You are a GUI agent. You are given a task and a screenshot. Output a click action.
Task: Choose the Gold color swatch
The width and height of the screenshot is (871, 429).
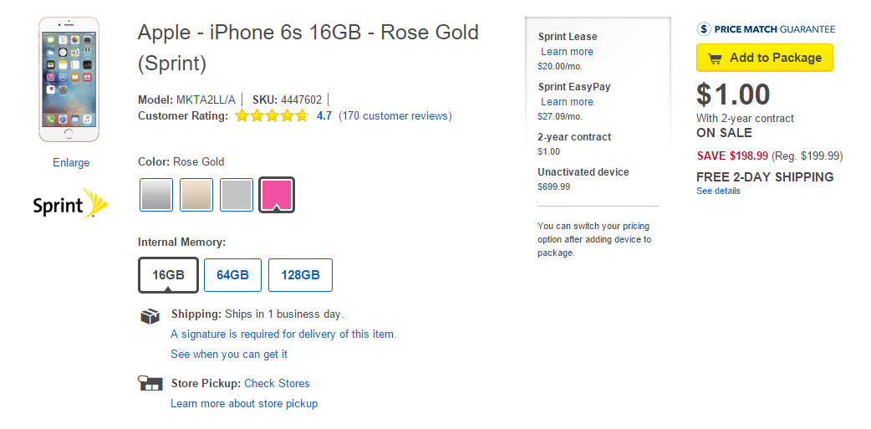coord(196,195)
